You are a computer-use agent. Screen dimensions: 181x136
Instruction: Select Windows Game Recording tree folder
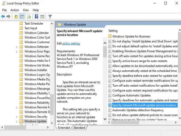coord(37,56)
